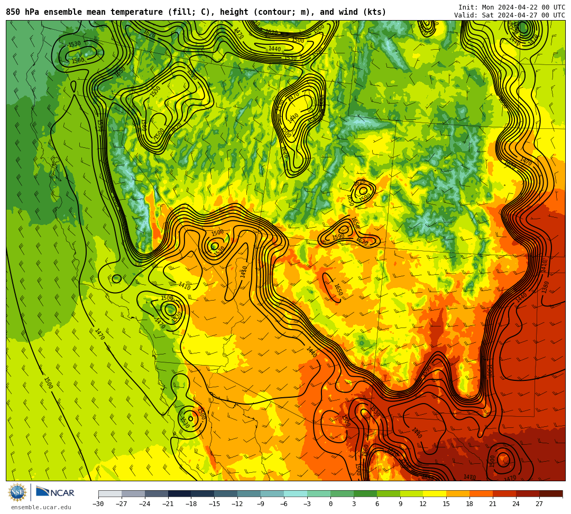Image resolution: width=571 pixels, height=514 pixels.
Task: Pick the dark red swatch between 24 and 27
Action: point(528,493)
